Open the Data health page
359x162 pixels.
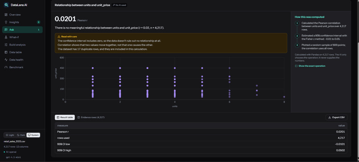pyautogui.click(x=22, y=60)
